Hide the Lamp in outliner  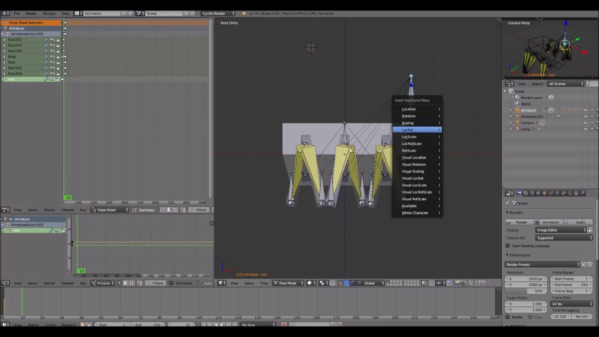point(586,129)
